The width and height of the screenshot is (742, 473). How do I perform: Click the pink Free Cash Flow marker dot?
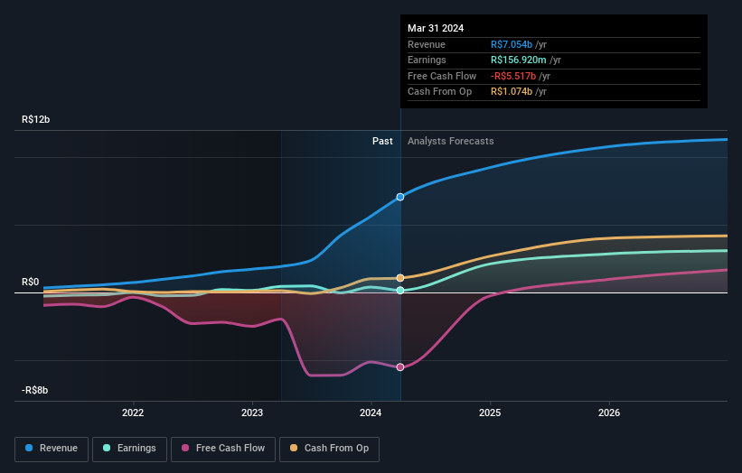click(400, 367)
